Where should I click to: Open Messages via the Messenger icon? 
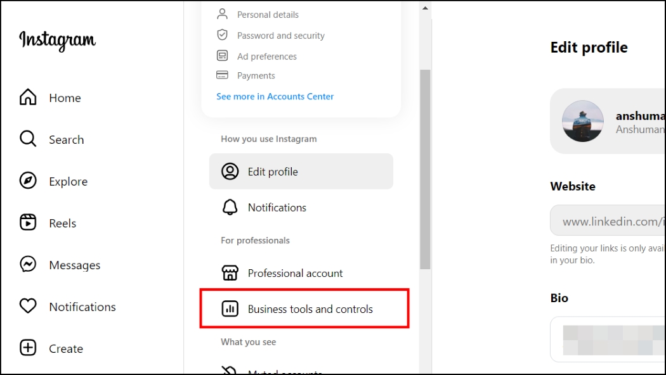pos(28,265)
